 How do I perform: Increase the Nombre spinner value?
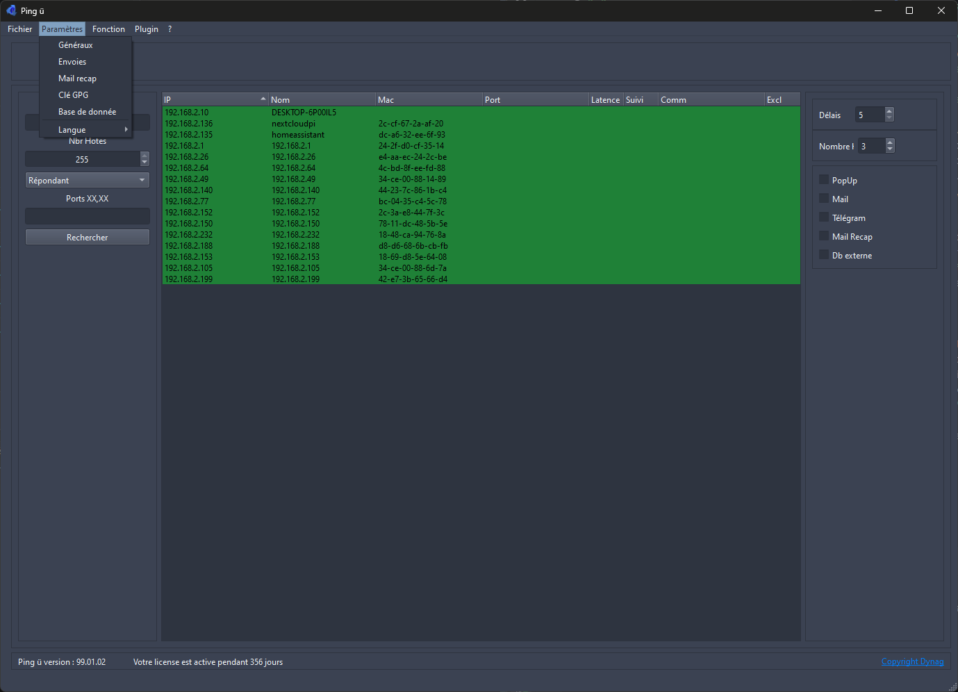890,142
